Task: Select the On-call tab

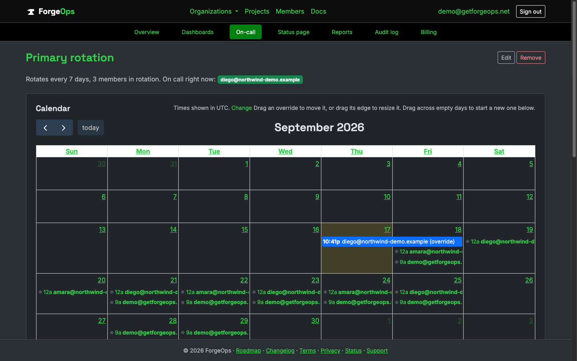Action: pos(246,32)
